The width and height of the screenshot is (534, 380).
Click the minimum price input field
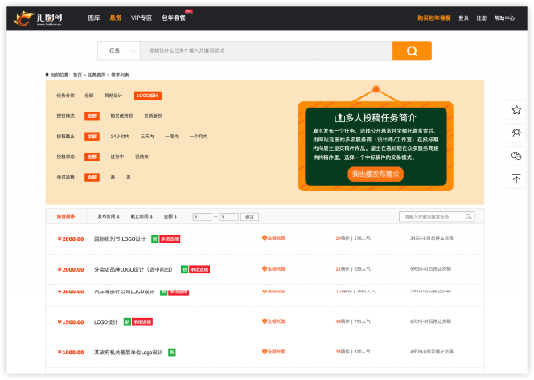pos(203,217)
